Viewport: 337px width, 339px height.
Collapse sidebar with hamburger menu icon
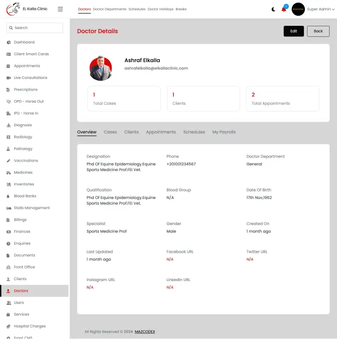click(x=61, y=9)
